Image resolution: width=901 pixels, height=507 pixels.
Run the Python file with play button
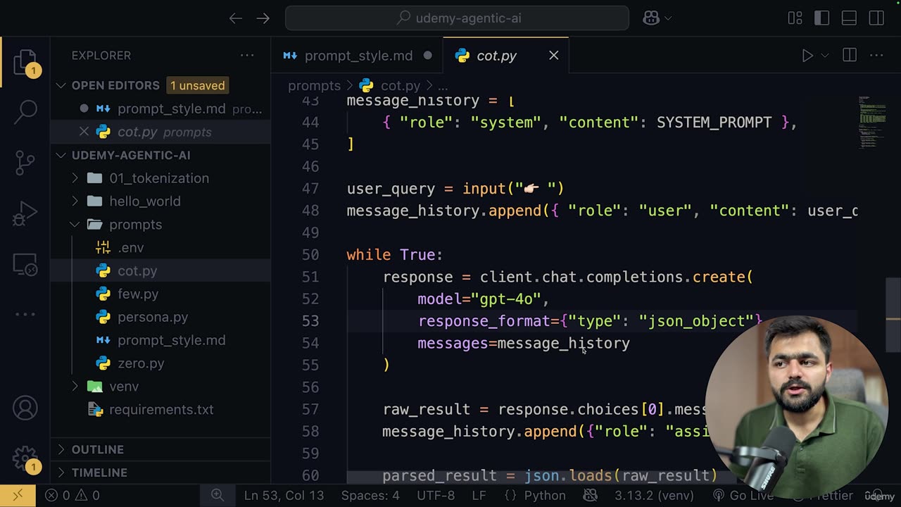click(x=807, y=56)
